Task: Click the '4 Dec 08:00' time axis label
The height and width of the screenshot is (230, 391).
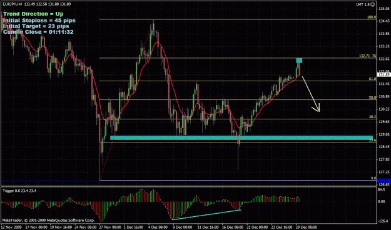Action: (x=158, y=227)
